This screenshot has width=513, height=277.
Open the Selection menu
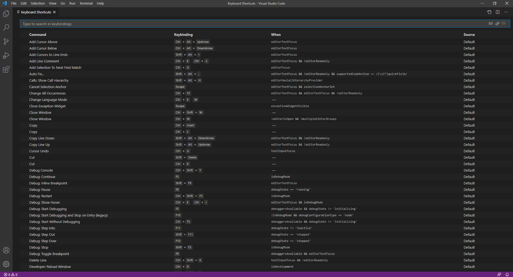(x=38, y=3)
